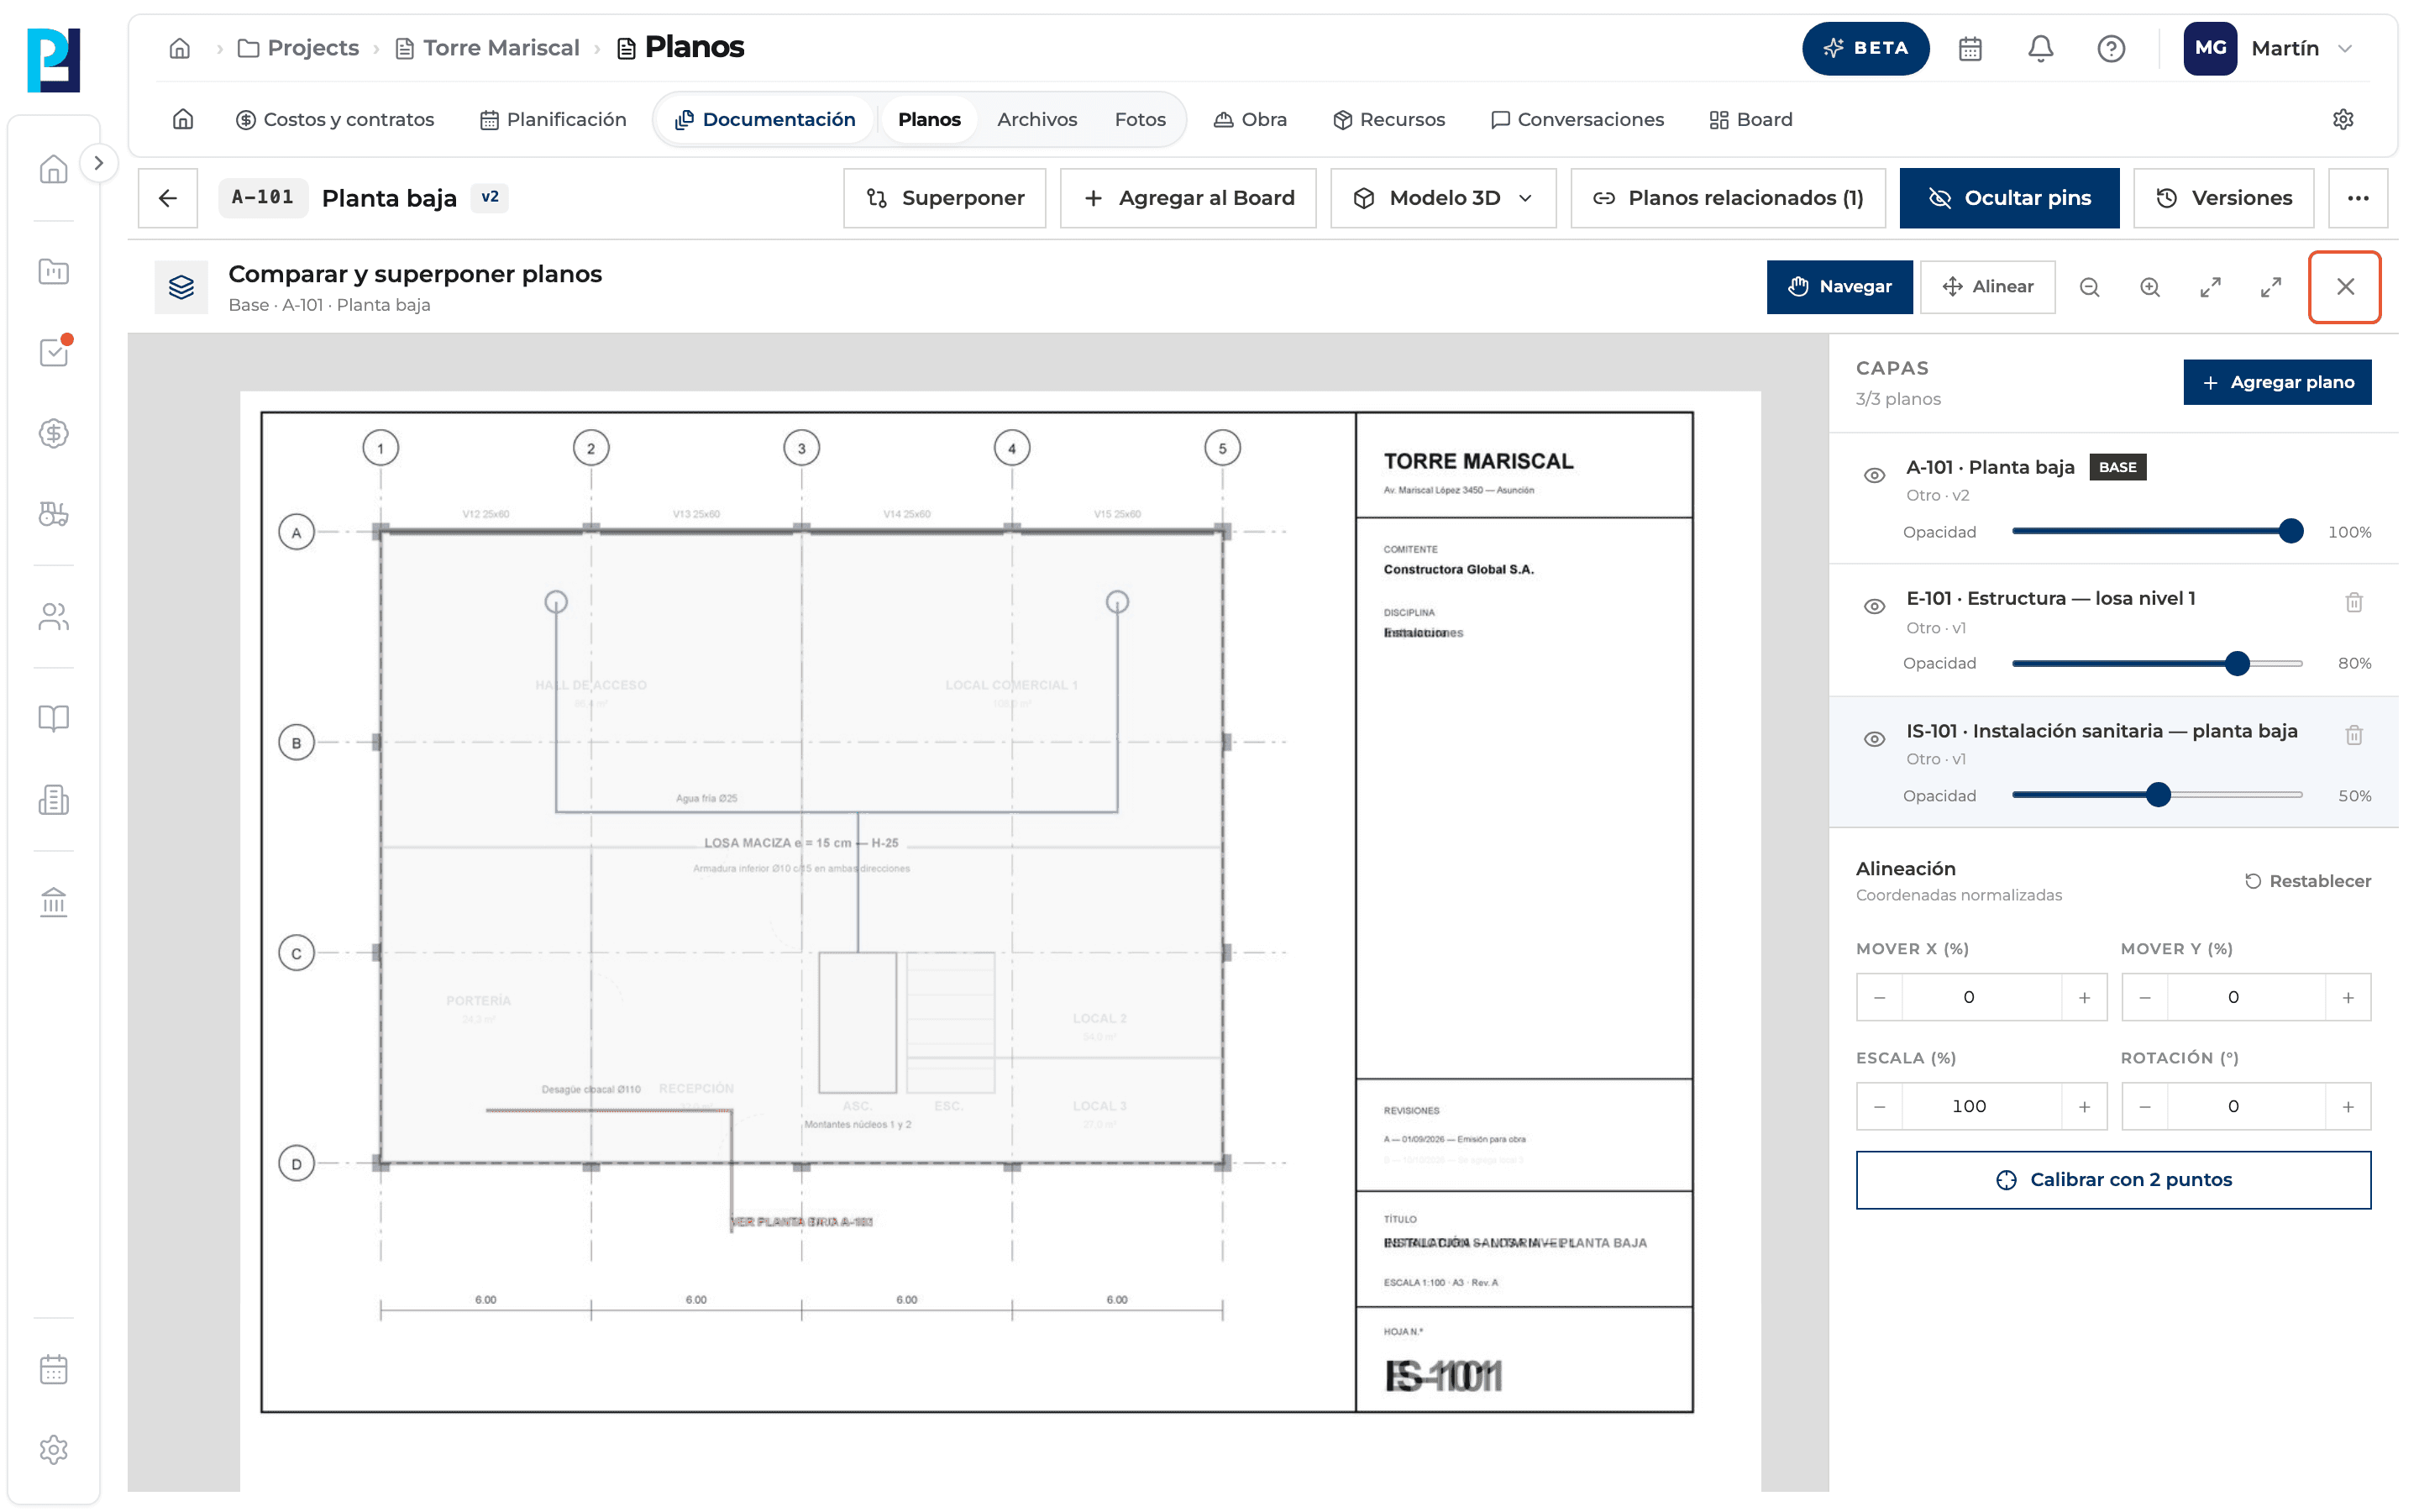Expand the collapsed left sidebar

98,163
